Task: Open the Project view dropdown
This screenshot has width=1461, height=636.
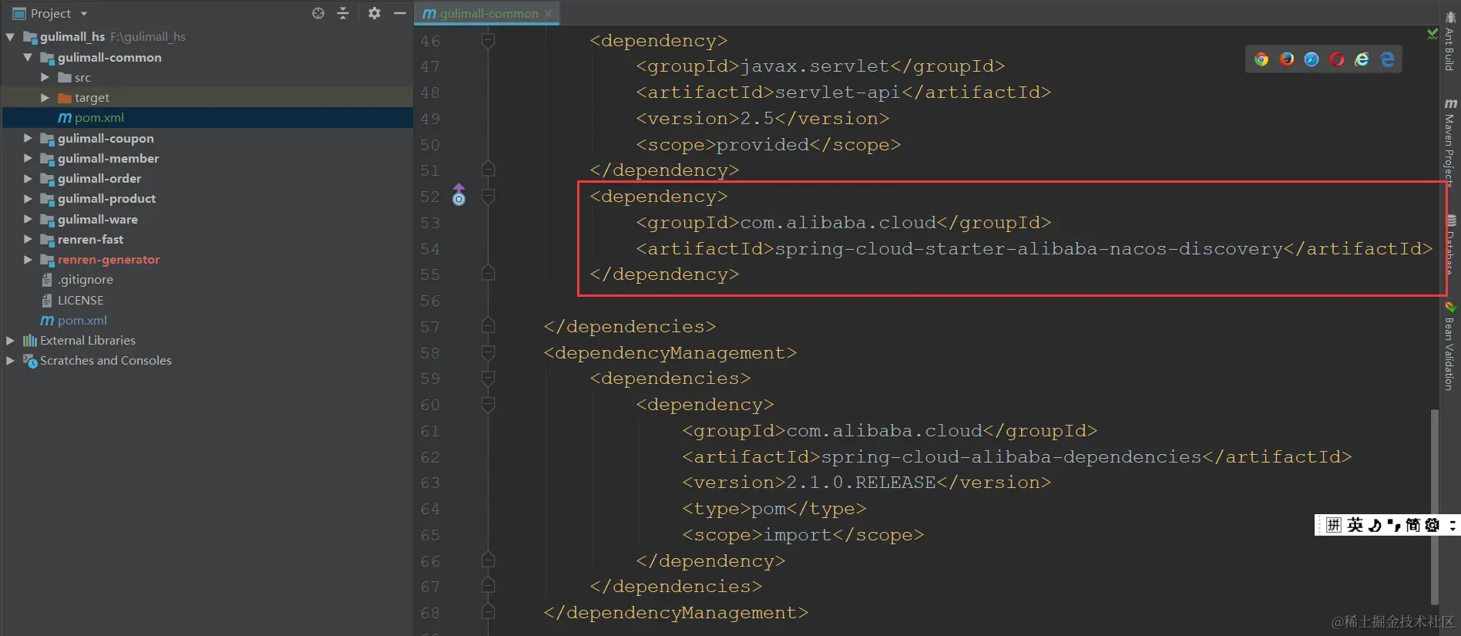Action: pyautogui.click(x=84, y=14)
